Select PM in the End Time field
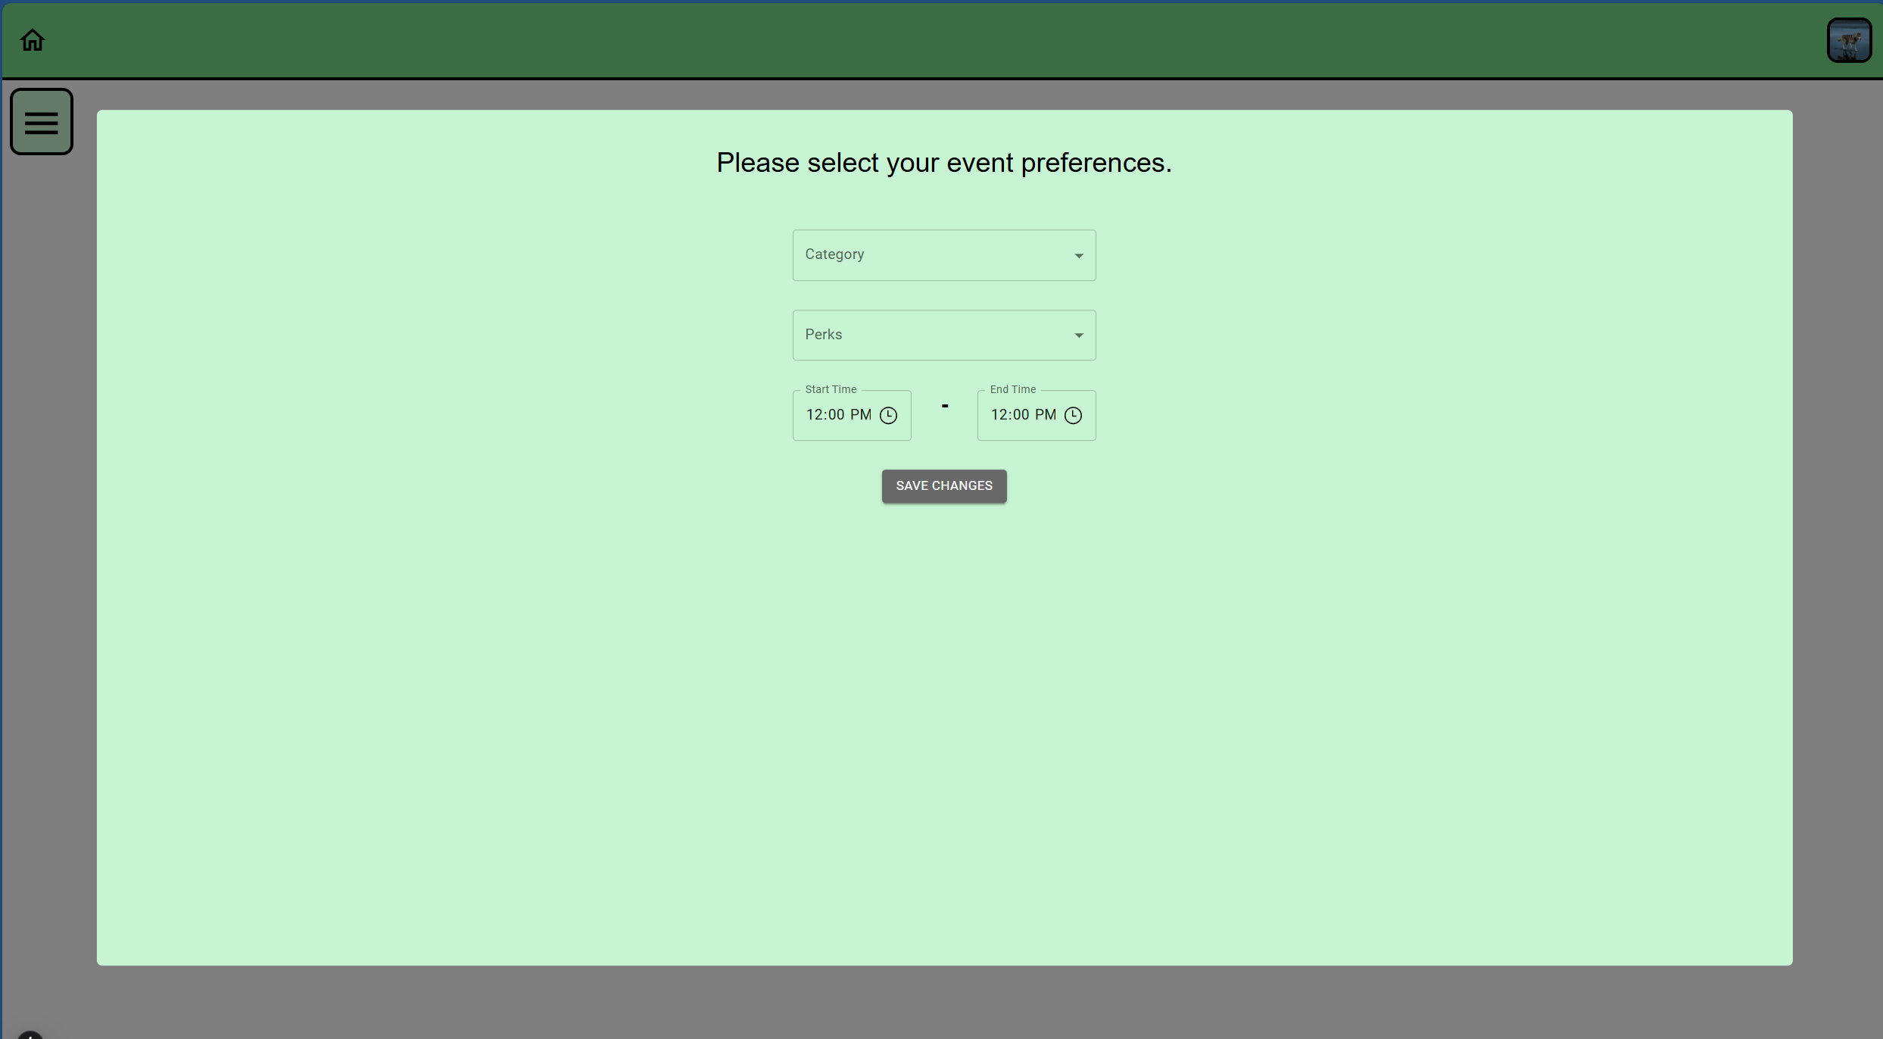Image resolution: width=1883 pixels, height=1039 pixels. click(1046, 415)
